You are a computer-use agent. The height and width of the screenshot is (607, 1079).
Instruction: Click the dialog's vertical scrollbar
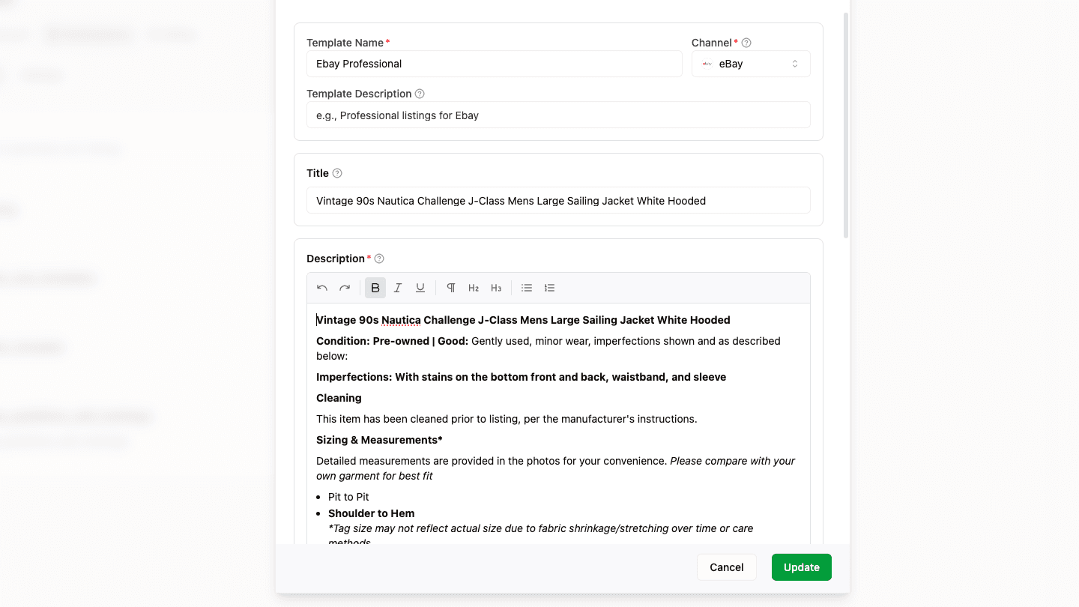pos(846,125)
